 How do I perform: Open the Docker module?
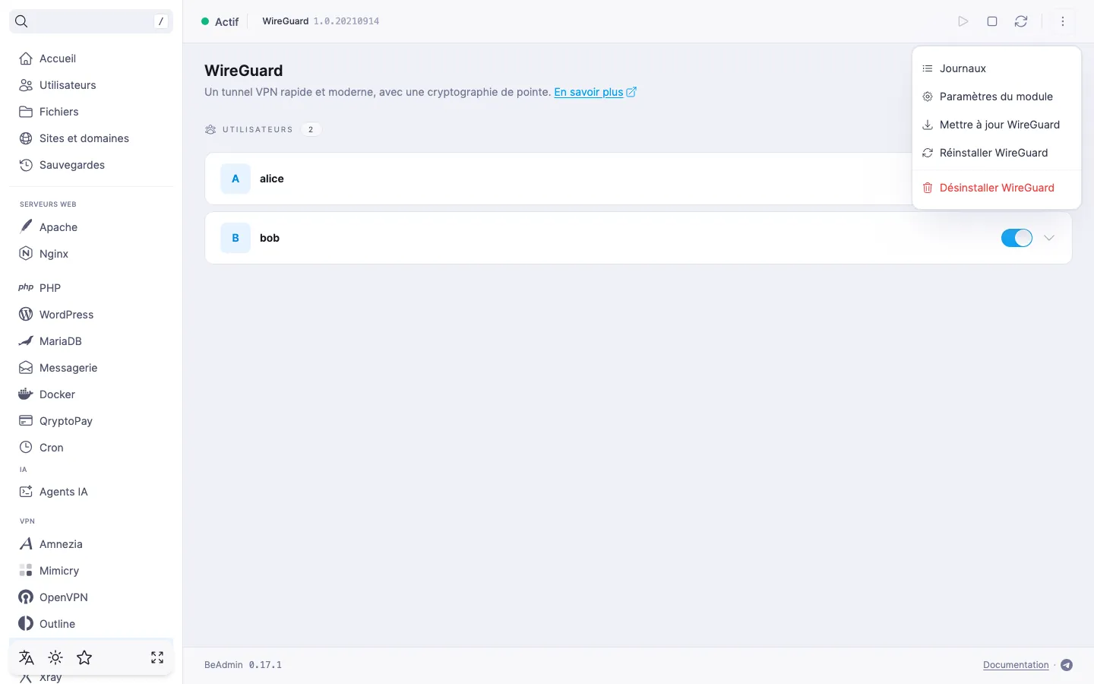91,394
